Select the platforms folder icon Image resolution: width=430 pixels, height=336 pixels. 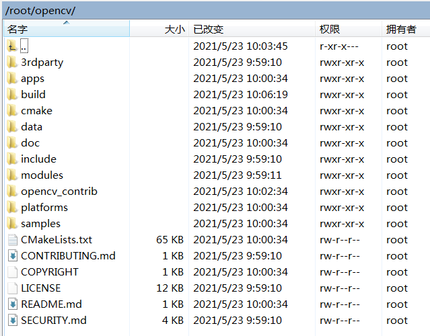pos(12,208)
